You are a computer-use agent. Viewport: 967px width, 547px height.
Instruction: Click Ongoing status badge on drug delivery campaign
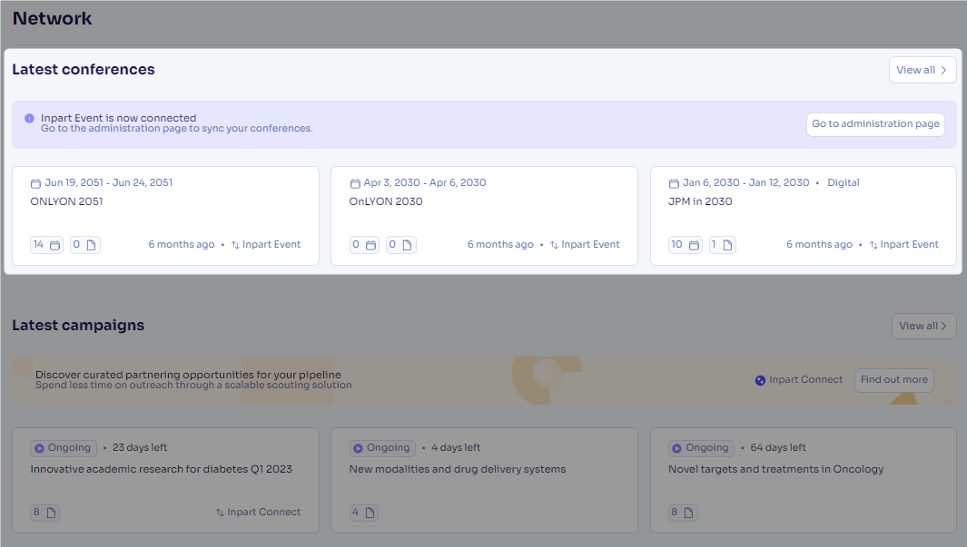click(x=382, y=448)
